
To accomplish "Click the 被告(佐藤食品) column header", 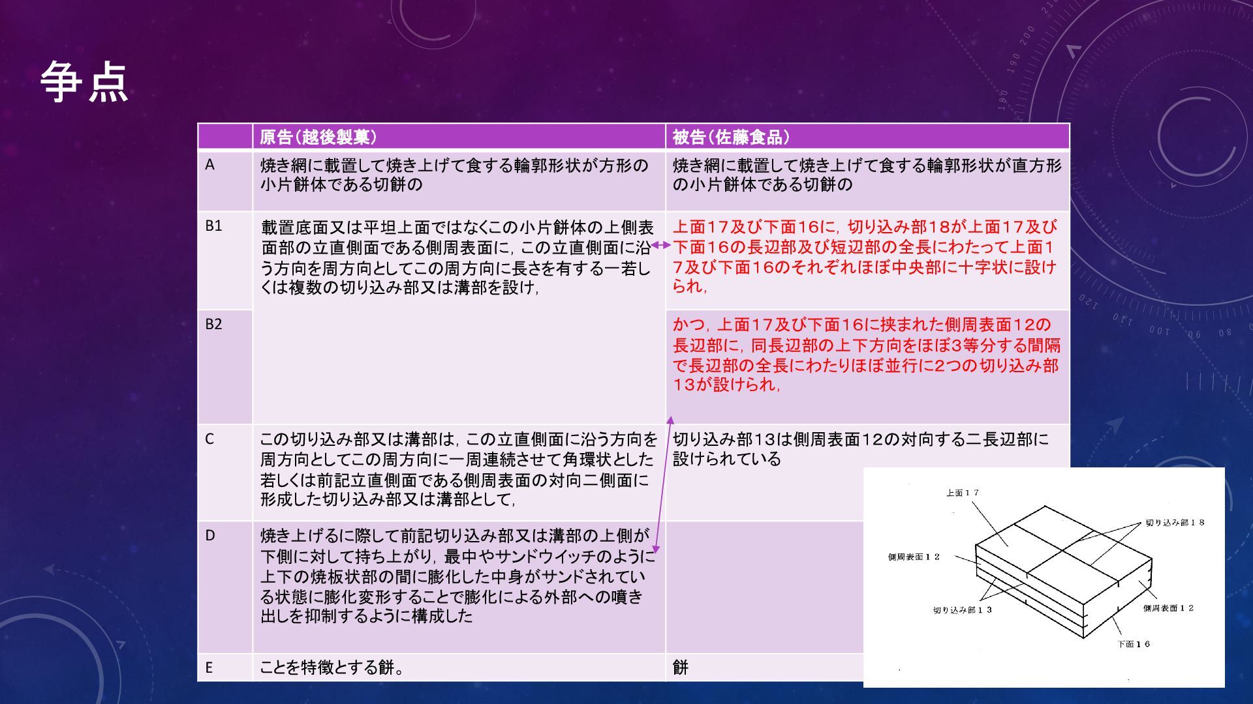I will point(731,137).
